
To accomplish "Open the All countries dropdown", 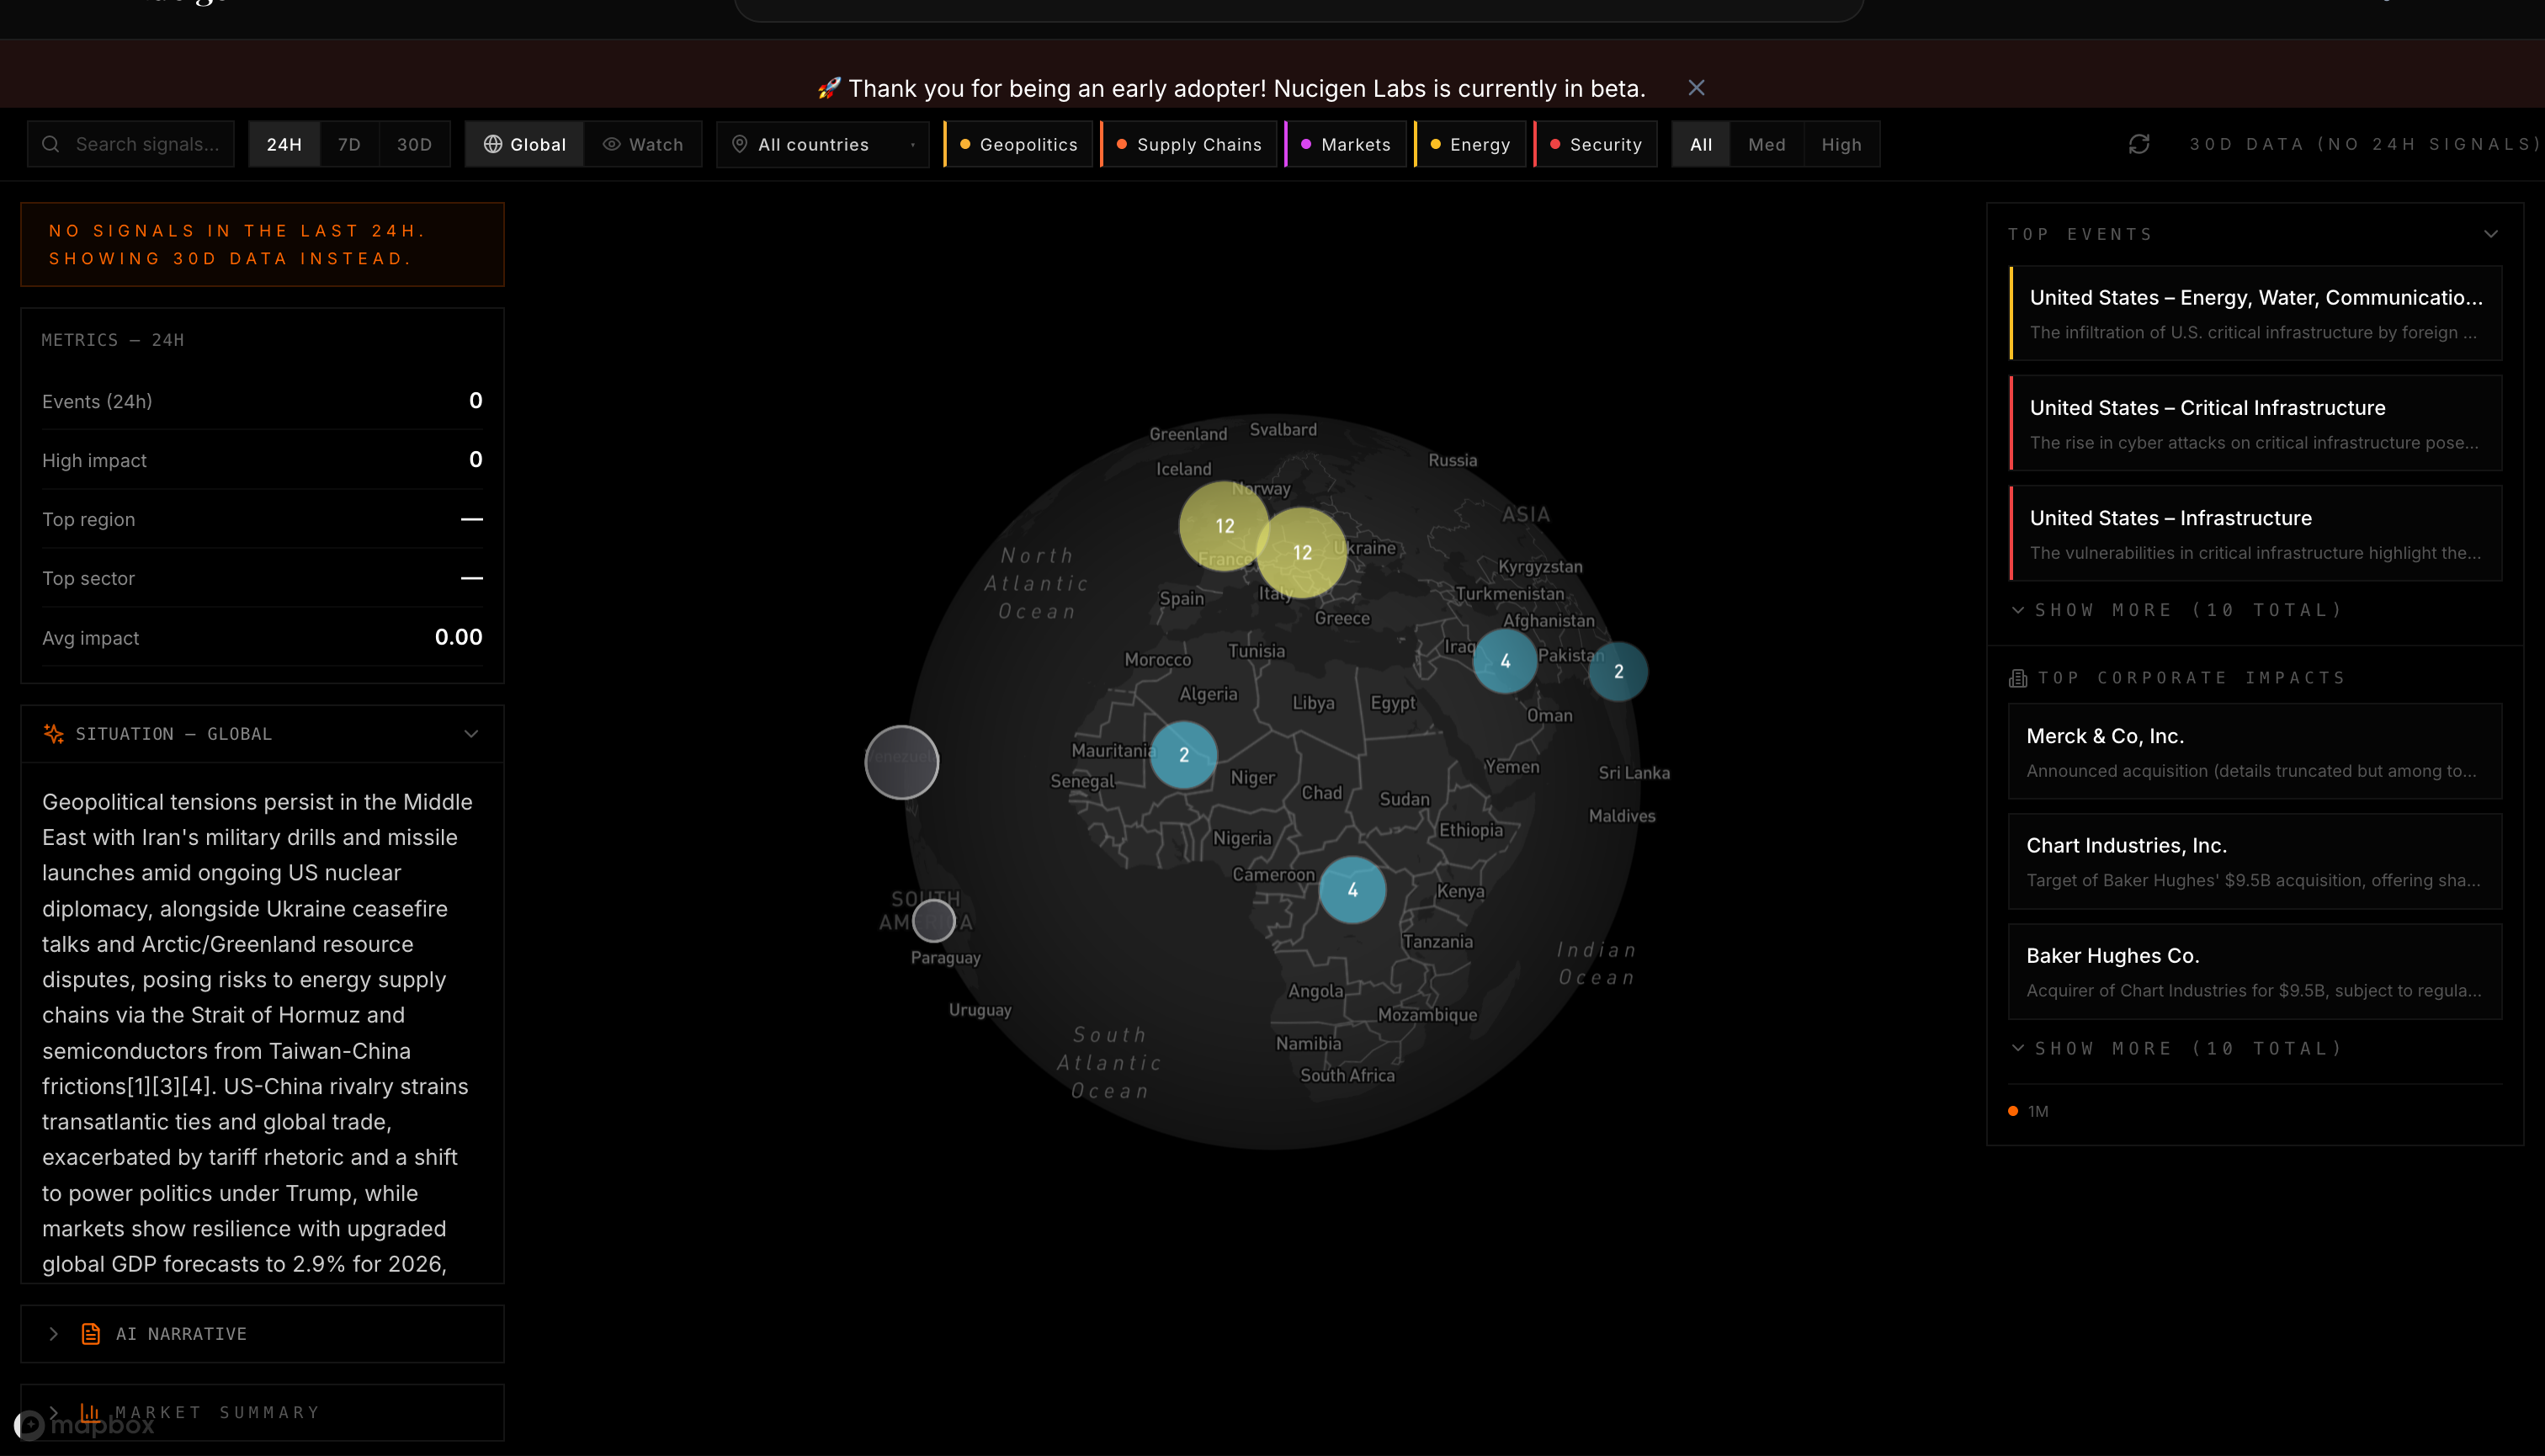I will (x=822, y=144).
